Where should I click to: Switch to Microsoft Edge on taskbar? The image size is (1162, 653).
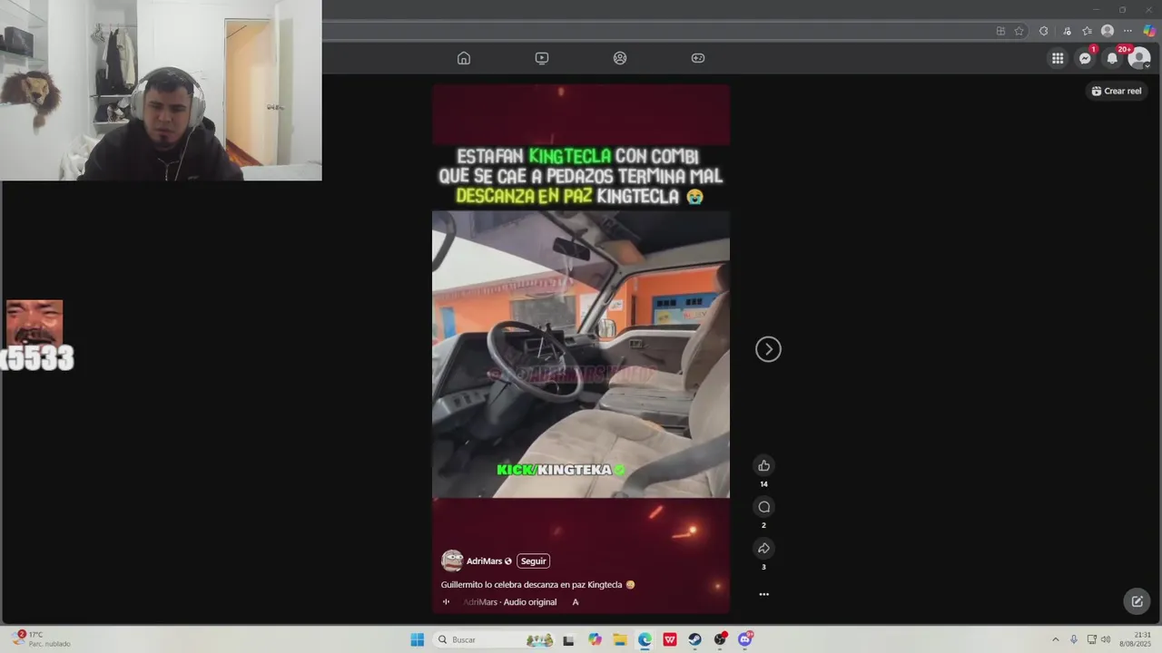tap(645, 639)
